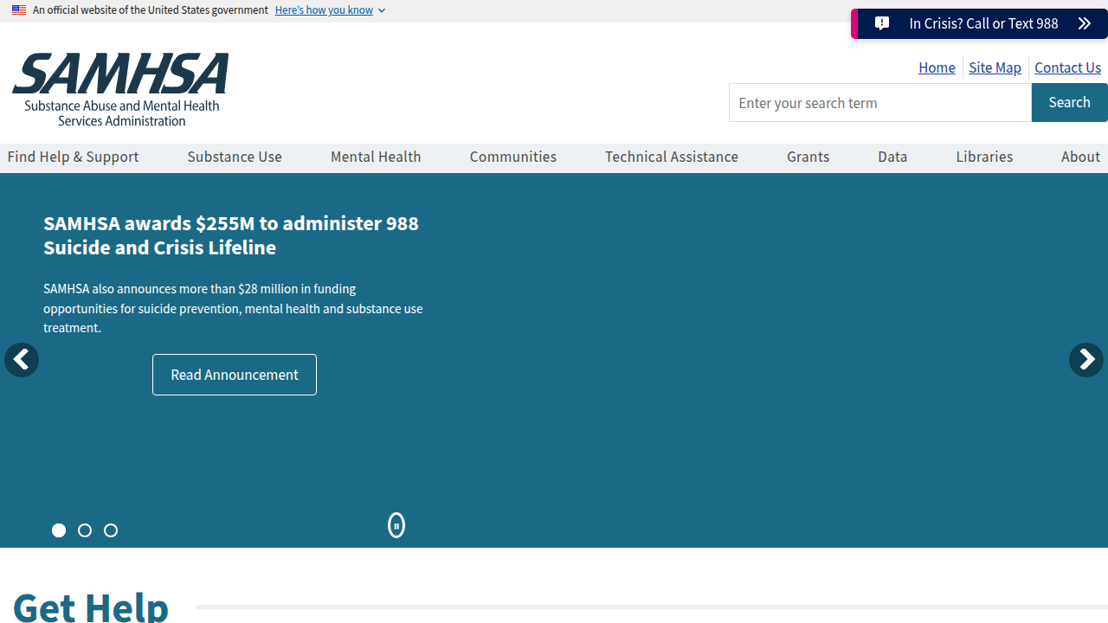Open the Site Map link

click(x=995, y=67)
